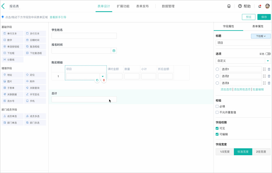Add a 成员多选 field
Viewport: 272px width, 173px height.
click(x=35, y=116)
